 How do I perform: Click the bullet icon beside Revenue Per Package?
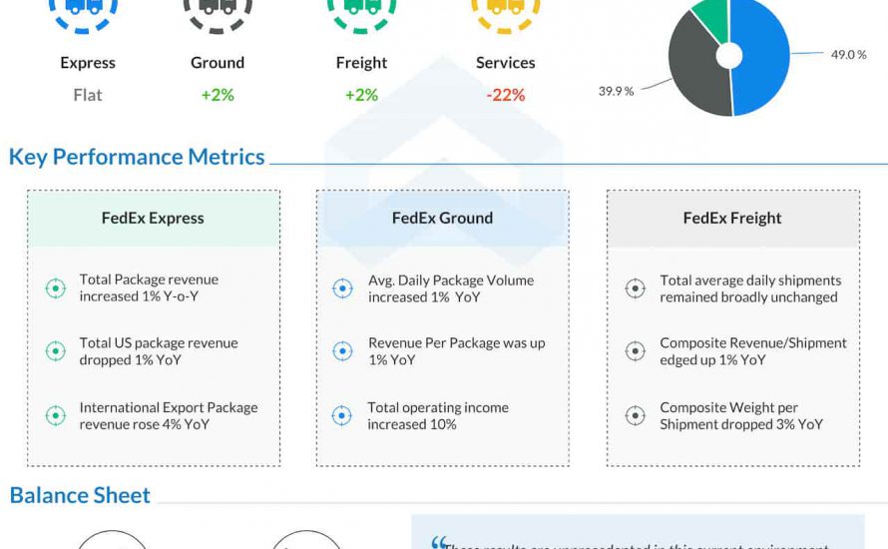(x=342, y=351)
